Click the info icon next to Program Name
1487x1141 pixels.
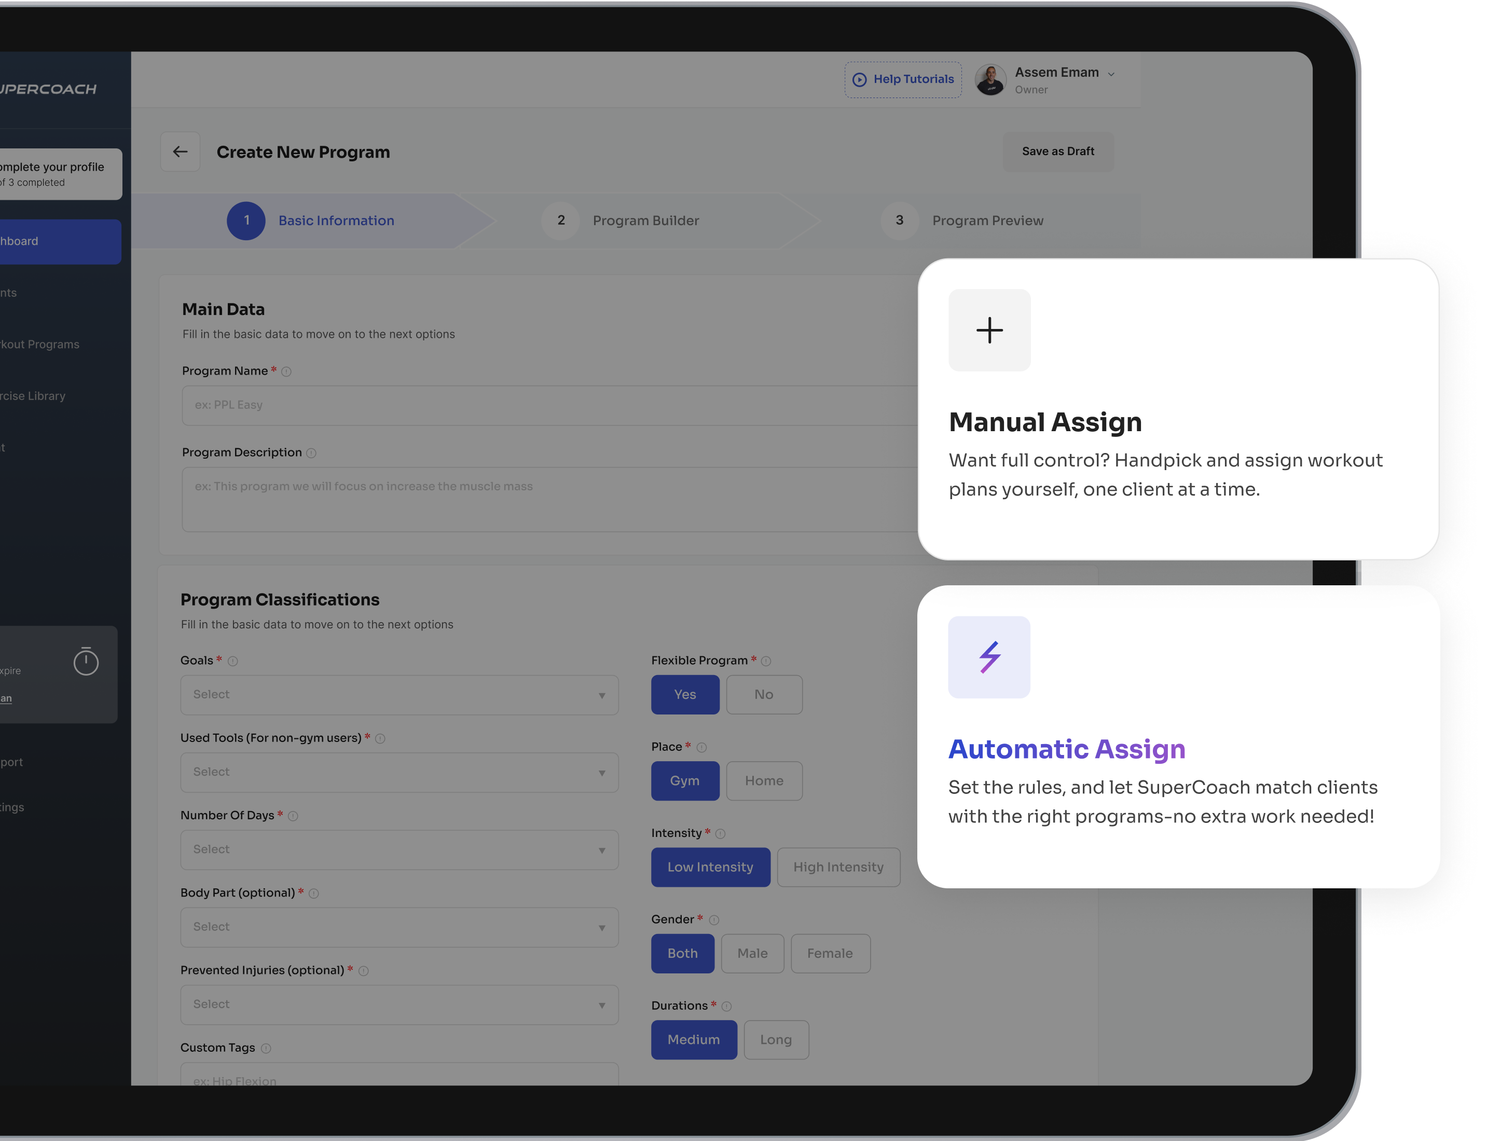(x=286, y=372)
